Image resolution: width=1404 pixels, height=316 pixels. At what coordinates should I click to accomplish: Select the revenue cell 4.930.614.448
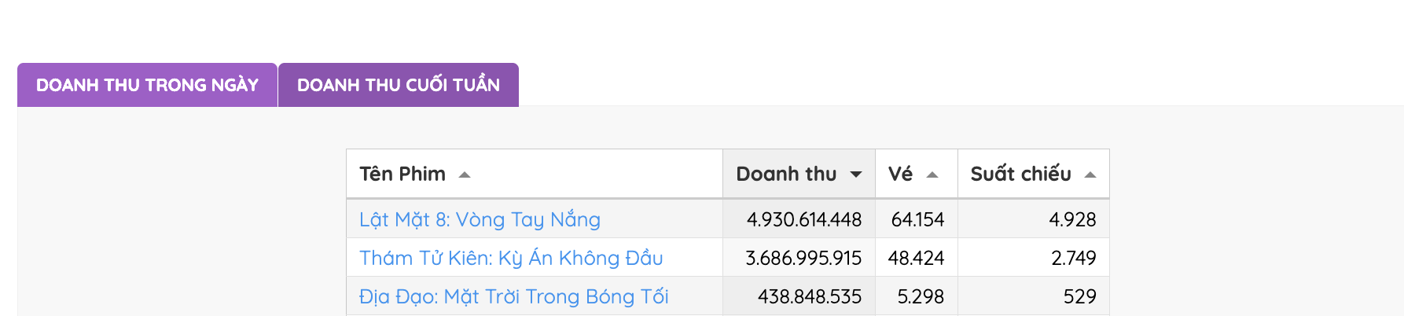point(803,219)
